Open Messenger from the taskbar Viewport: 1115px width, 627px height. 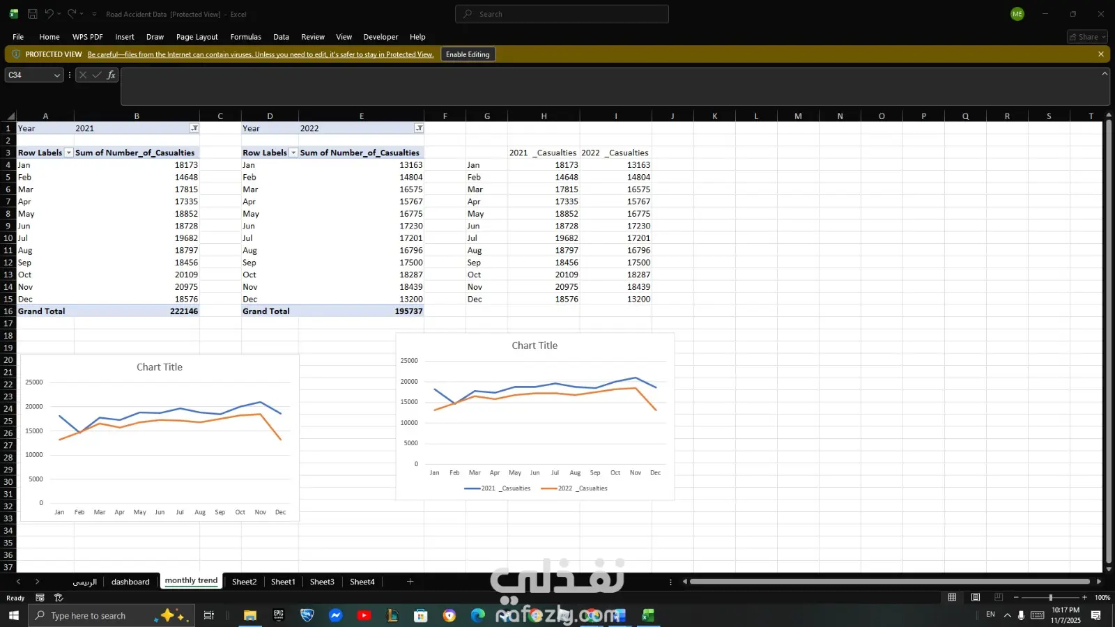tap(335, 615)
